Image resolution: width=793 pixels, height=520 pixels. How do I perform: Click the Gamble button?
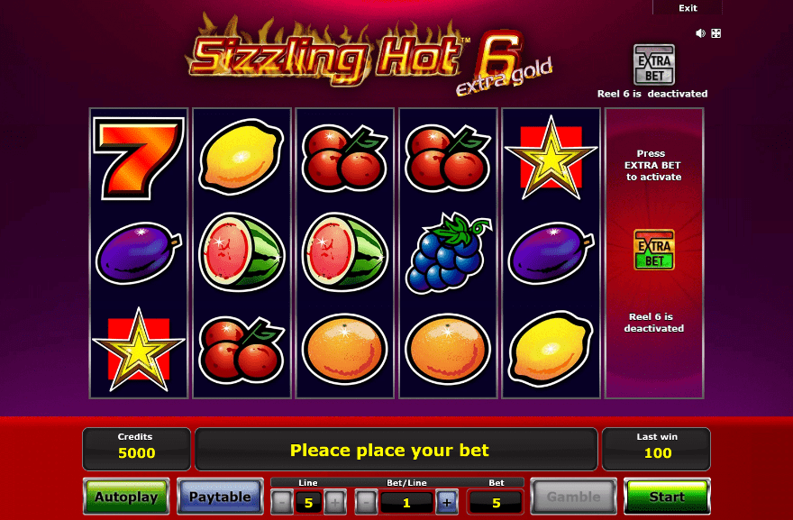click(573, 497)
